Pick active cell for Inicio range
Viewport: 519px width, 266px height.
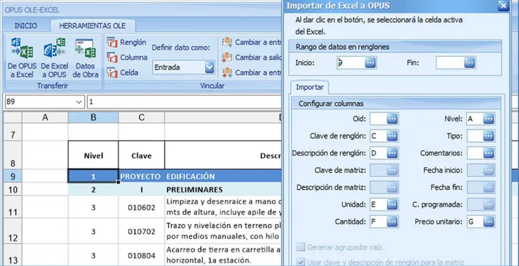coord(370,62)
